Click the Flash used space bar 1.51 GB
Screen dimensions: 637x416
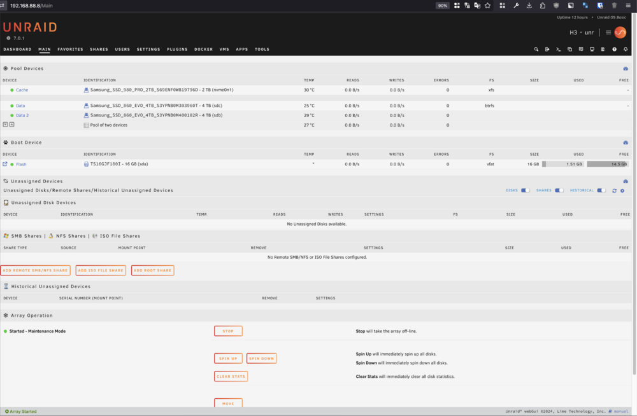563,164
